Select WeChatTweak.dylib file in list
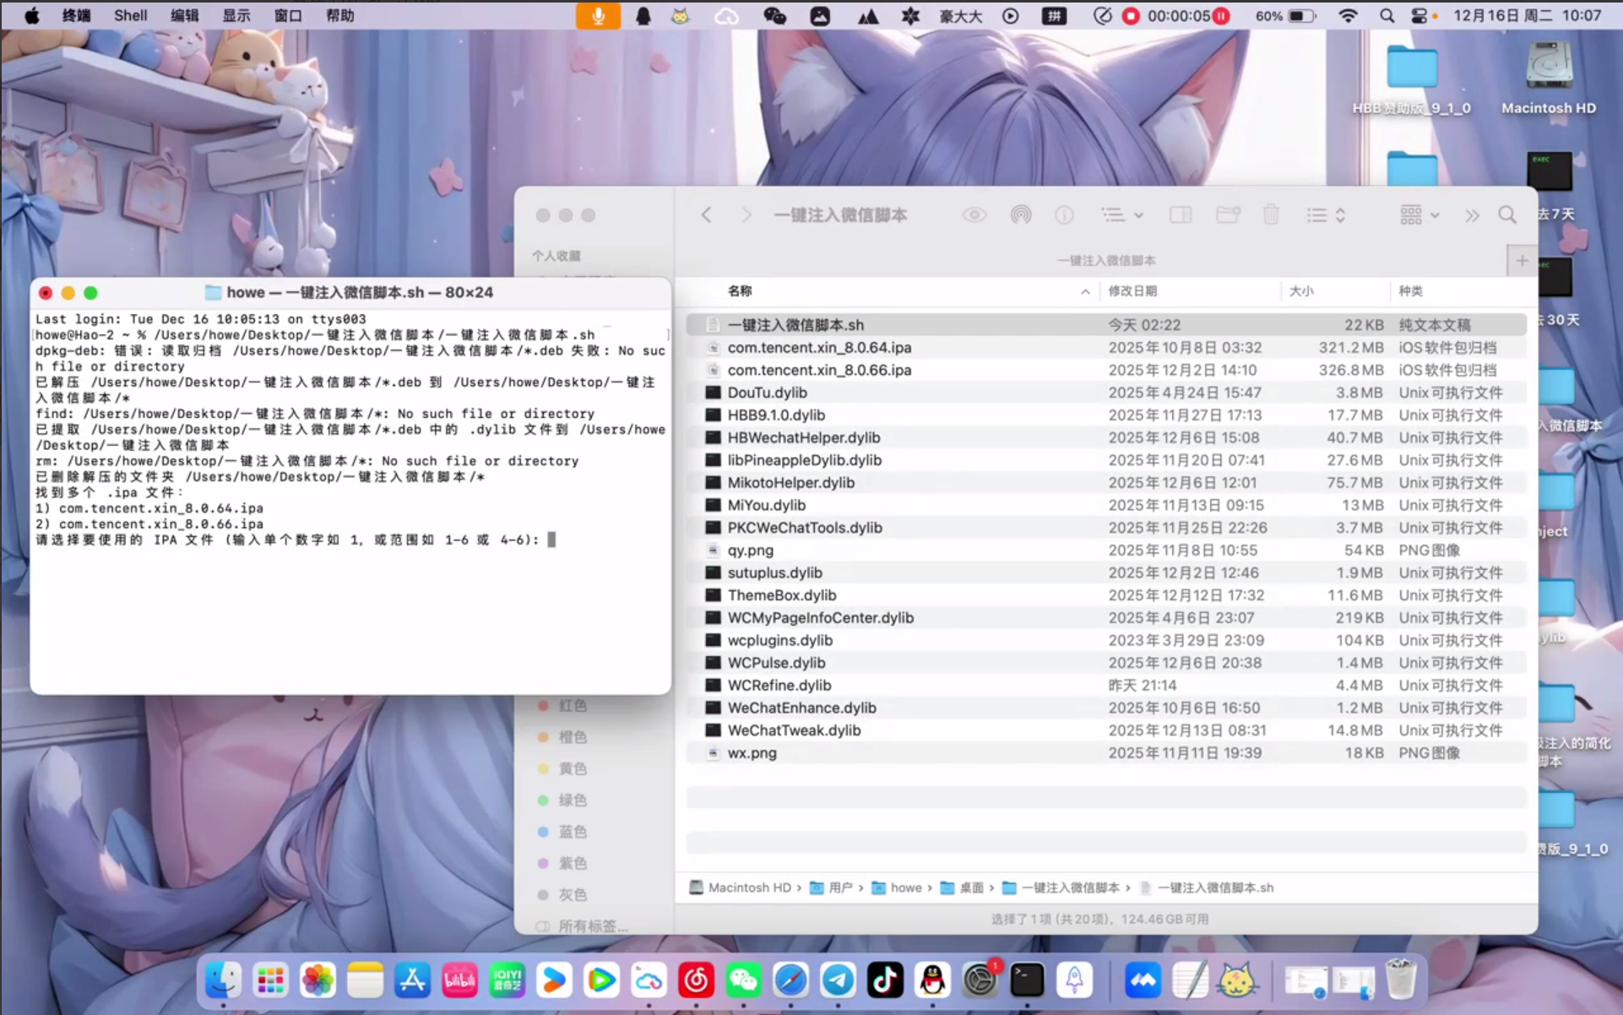The width and height of the screenshot is (1623, 1015). [x=794, y=730]
